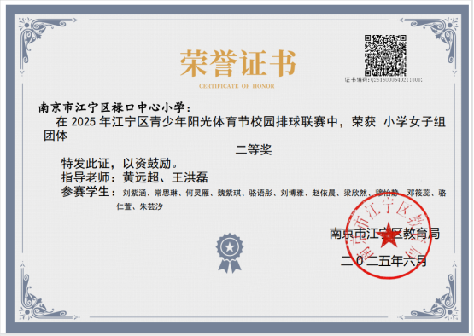Click the red star in the seal
Image resolution: width=474 pixels, height=336 pixels.
(x=388, y=236)
